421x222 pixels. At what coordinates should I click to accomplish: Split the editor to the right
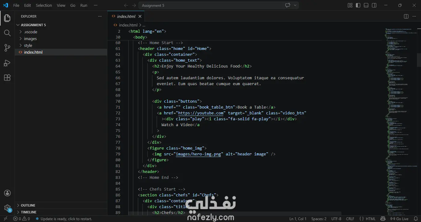(406, 16)
